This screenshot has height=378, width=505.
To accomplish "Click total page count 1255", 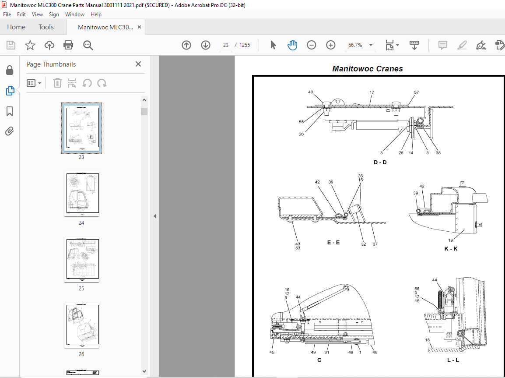I will [x=245, y=45].
